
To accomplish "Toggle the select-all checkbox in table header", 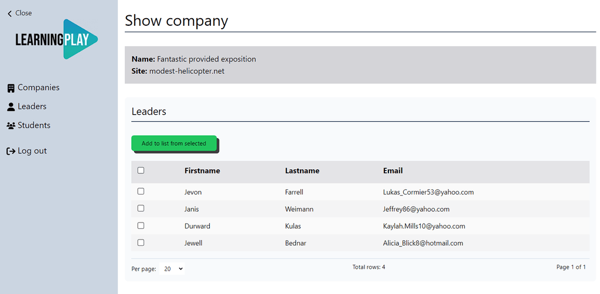I will point(141,170).
